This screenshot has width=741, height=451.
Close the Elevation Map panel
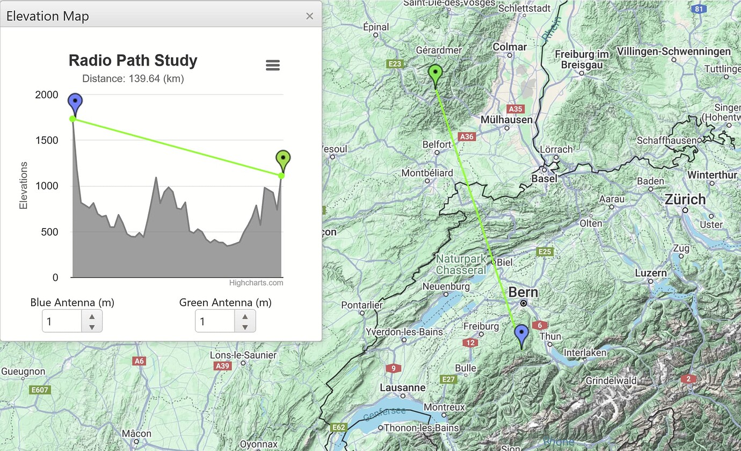[x=309, y=16]
